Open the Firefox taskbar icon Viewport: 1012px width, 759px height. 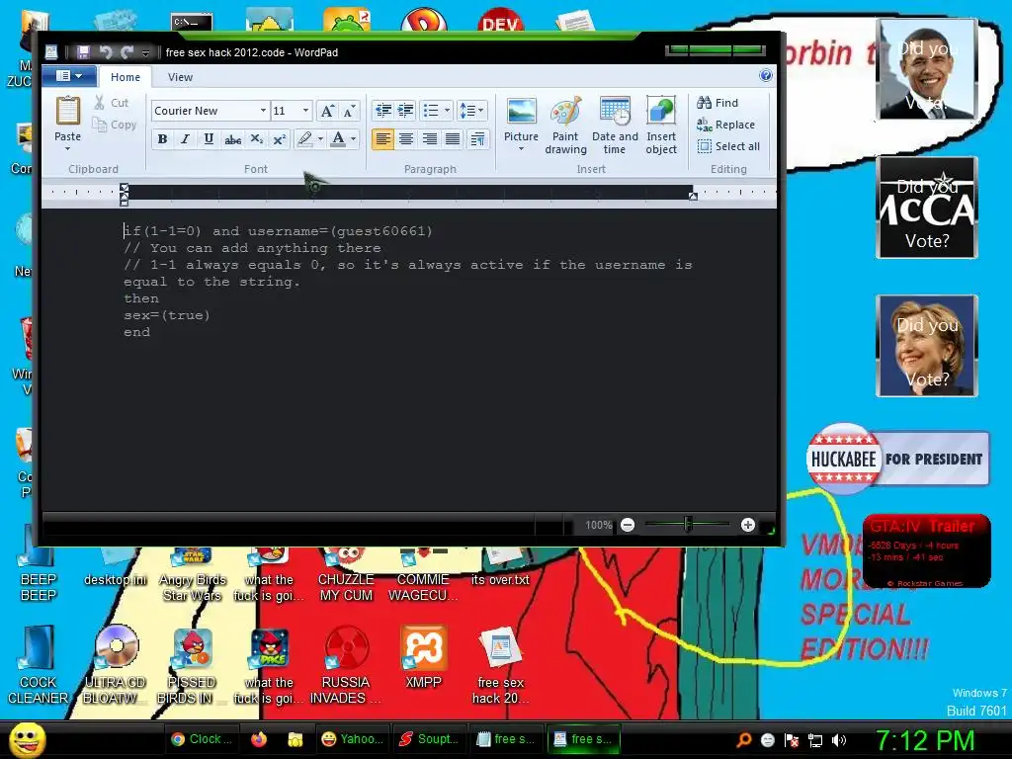pyautogui.click(x=259, y=739)
